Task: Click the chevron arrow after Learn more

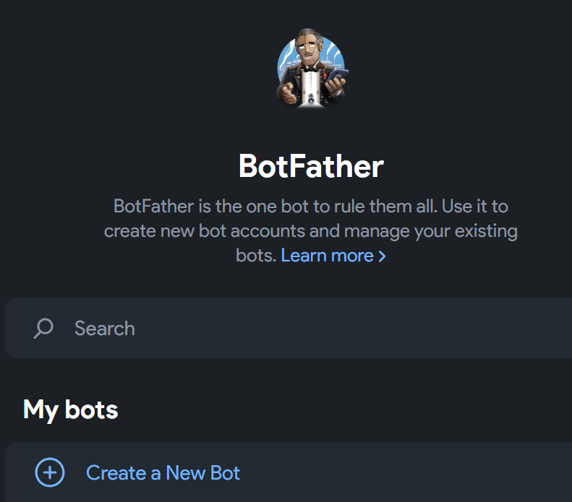Action: 382,256
